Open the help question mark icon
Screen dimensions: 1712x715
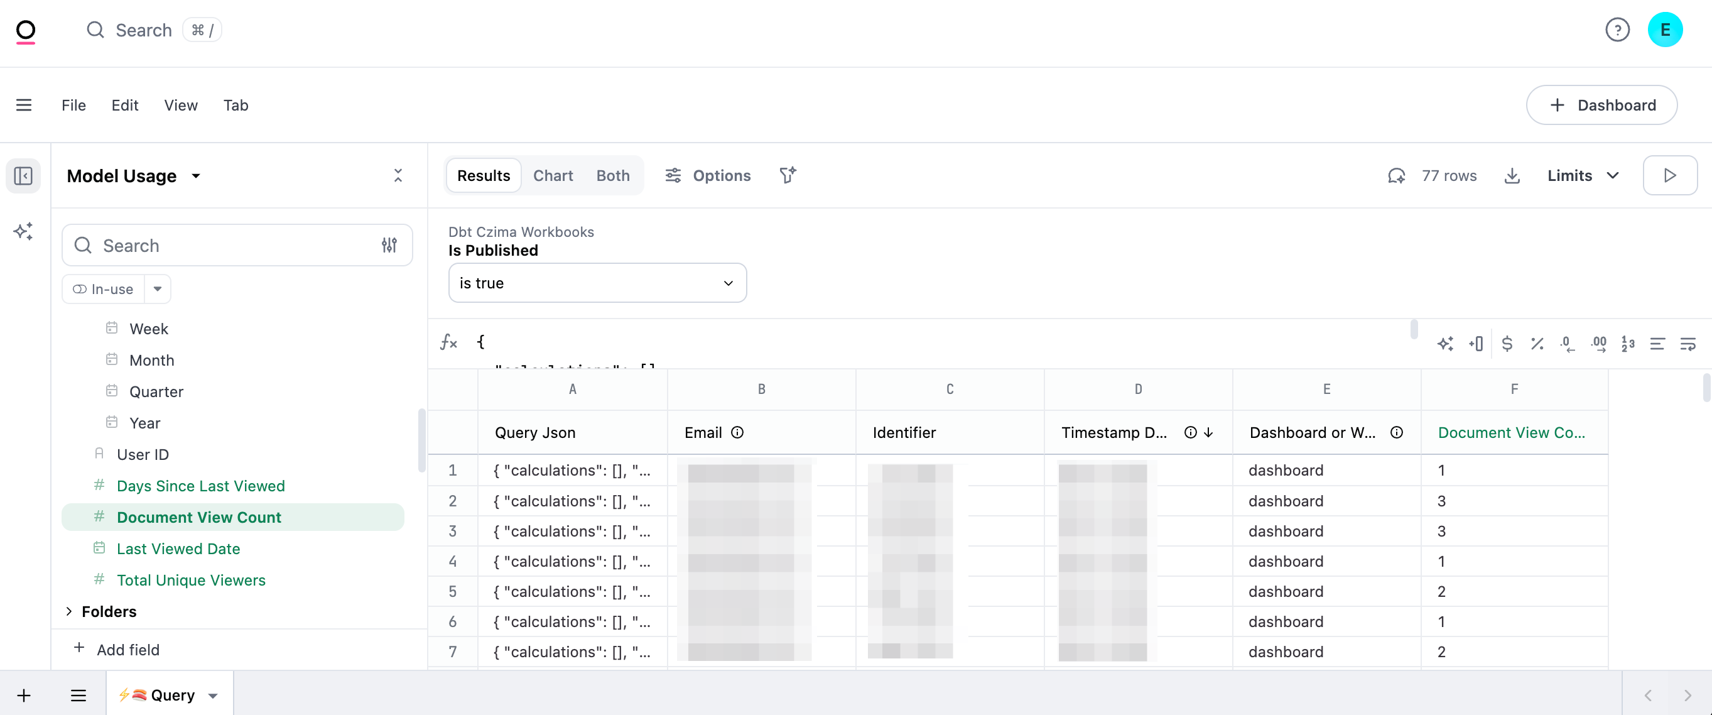pyautogui.click(x=1617, y=30)
